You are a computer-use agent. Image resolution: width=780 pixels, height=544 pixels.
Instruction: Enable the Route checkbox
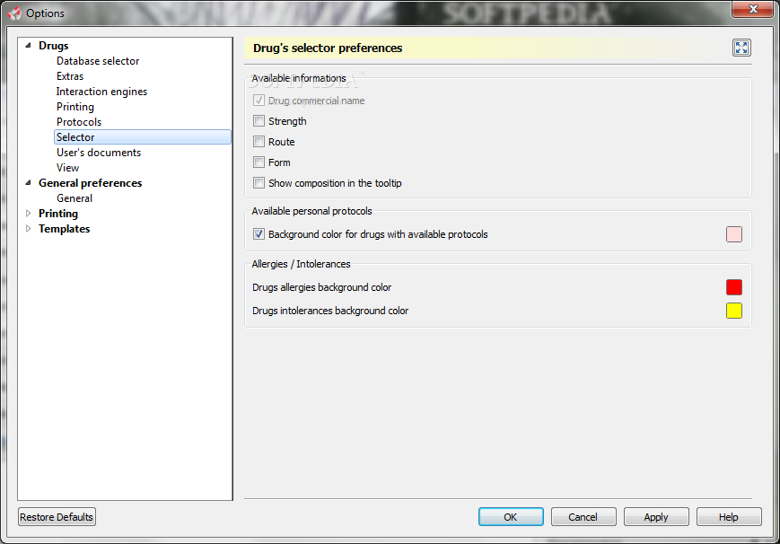pyautogui.click(x=259, y=142)
